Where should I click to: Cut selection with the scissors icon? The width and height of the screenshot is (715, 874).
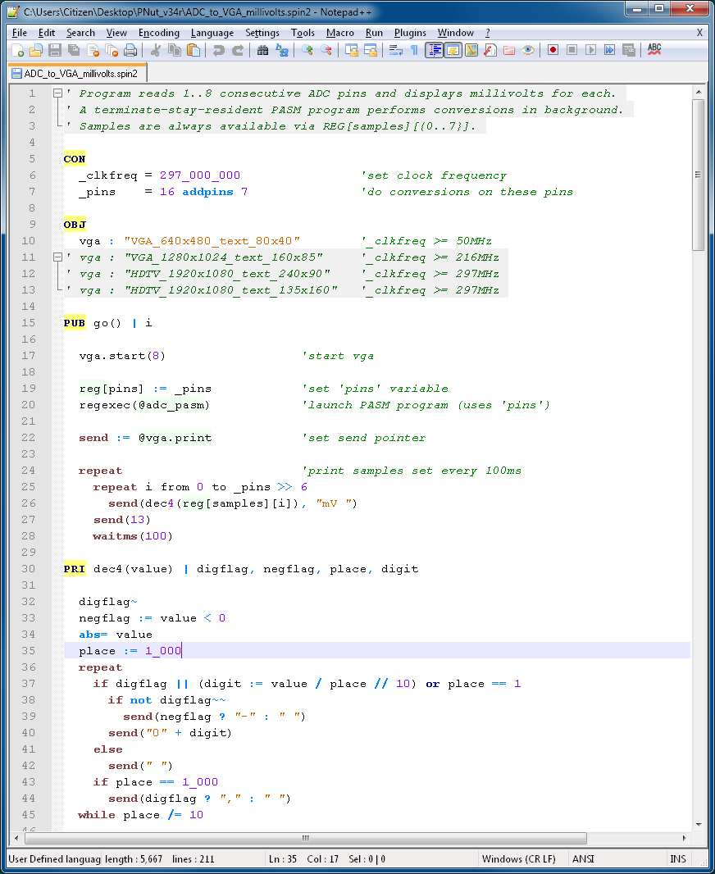pos(155,50)
